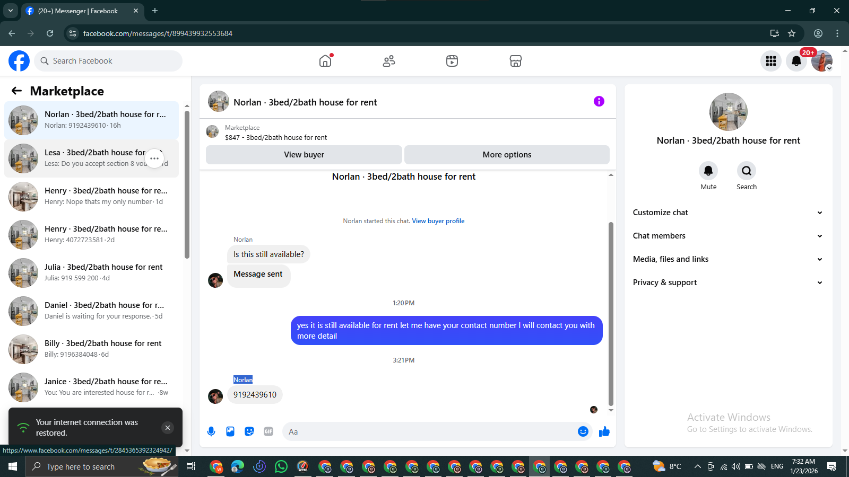This screenshot has height=477, width=849.
Task: Click the browser address bar URL
Action: pyautogui.click(x=158, y=33)
